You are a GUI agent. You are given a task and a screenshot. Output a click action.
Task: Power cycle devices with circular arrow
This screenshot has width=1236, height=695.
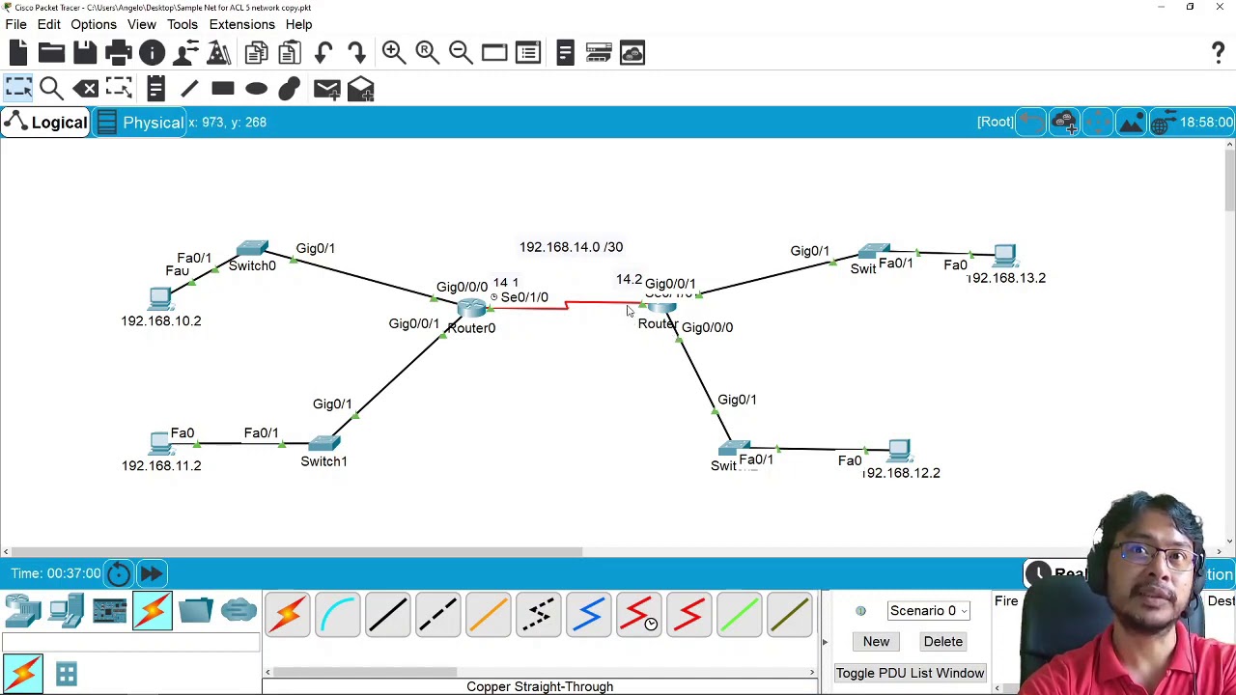click(118, 573)
